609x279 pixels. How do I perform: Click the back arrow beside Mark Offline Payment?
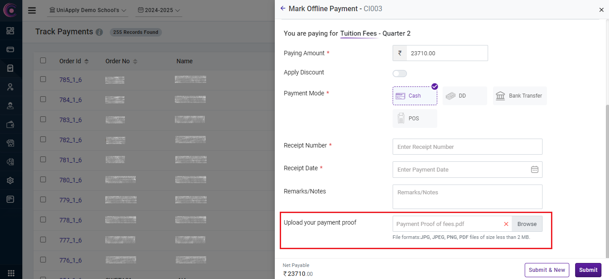[282, 8]
